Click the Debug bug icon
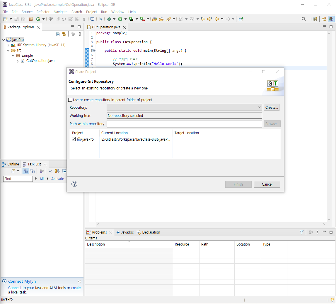336x304 pixels. (x=109, y=19)
